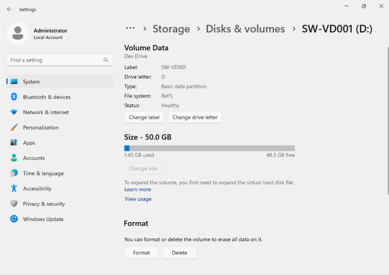Click the Change label button
The height and width of the screenshot is (275, 389).
[x=144, y=117]
